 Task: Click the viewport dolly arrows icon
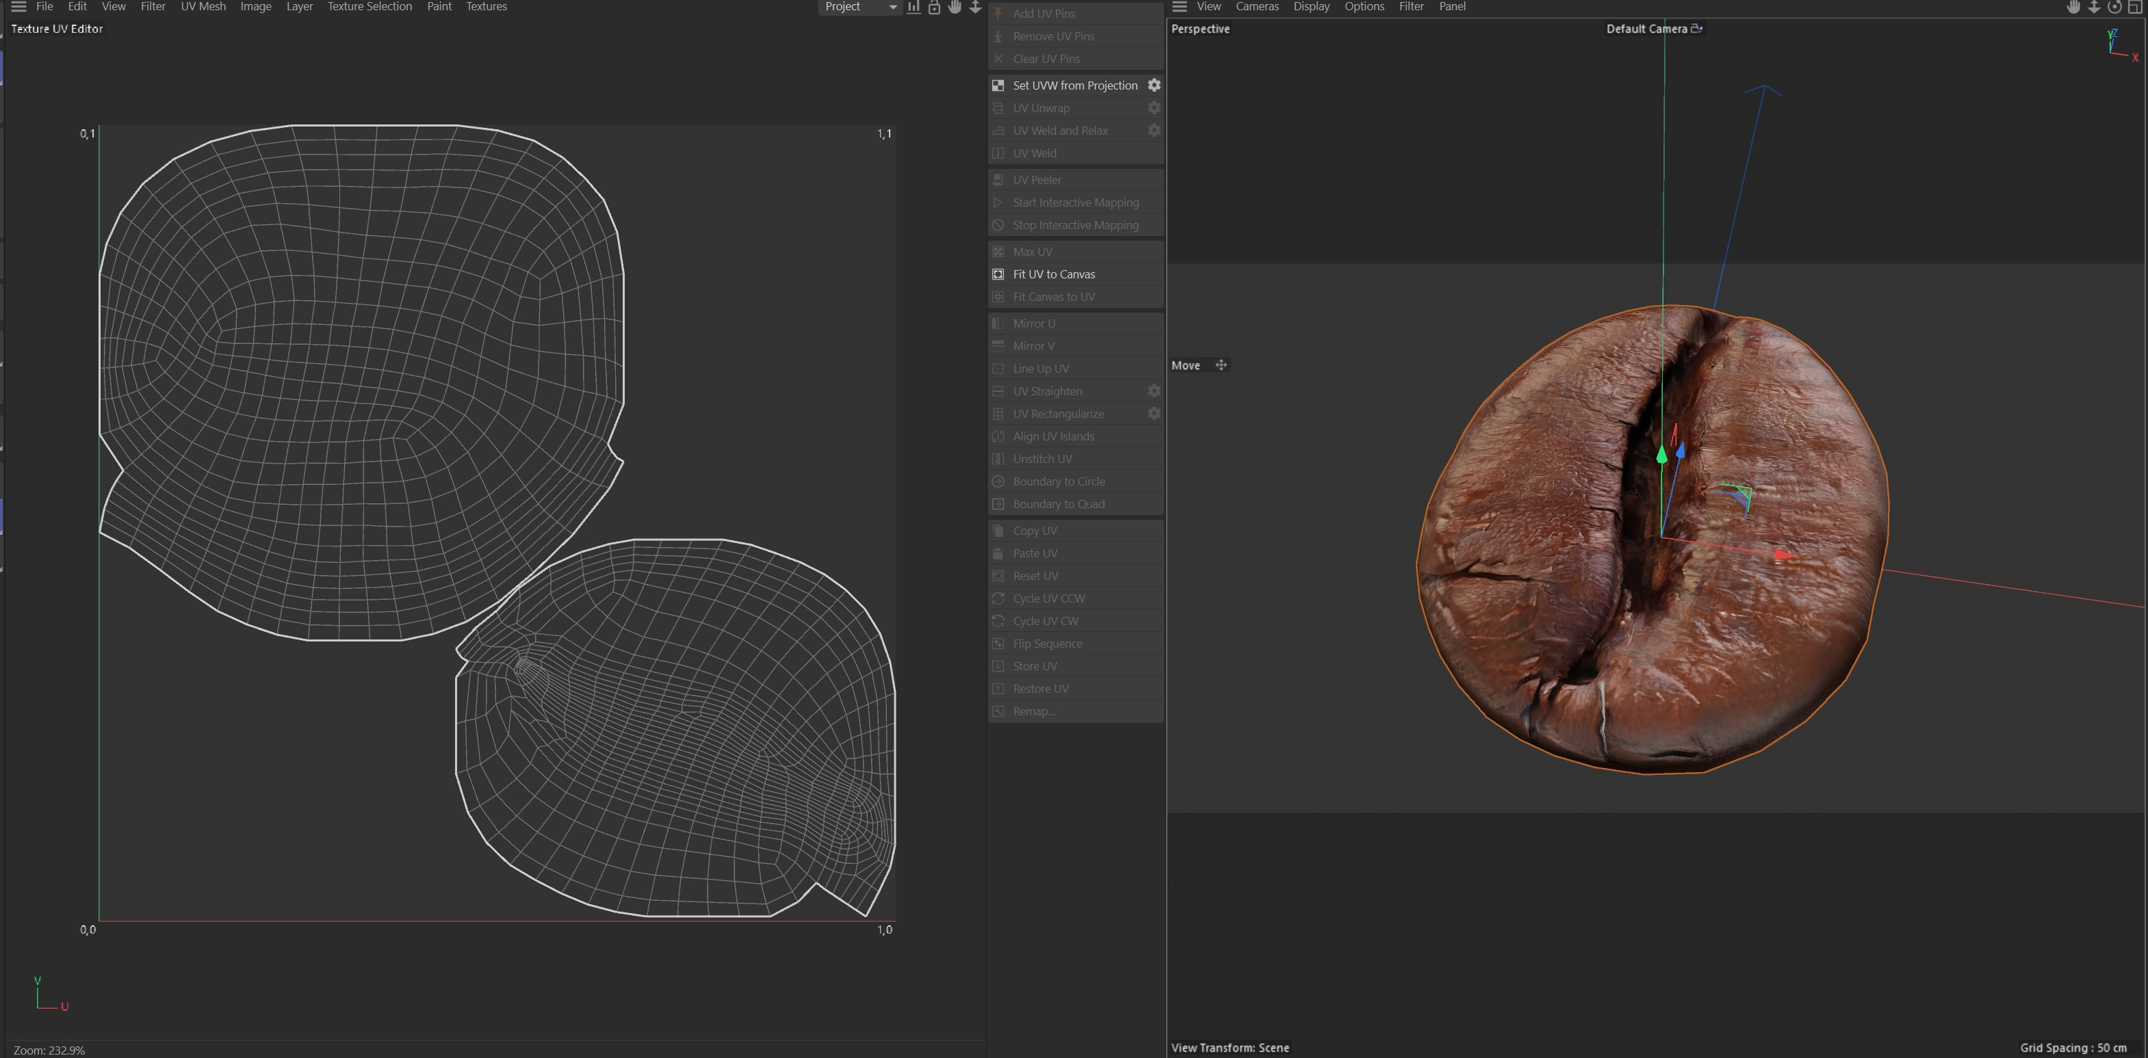point(2094,7)
